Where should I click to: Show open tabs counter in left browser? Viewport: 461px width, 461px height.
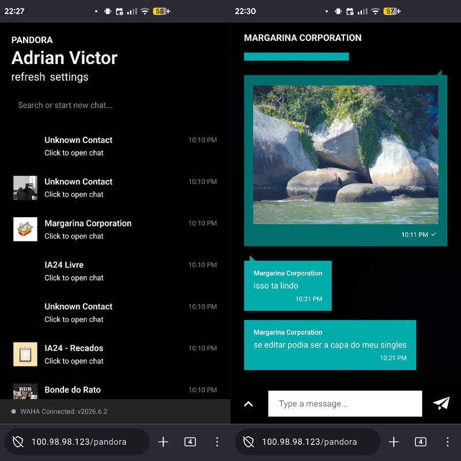(190, 441)
